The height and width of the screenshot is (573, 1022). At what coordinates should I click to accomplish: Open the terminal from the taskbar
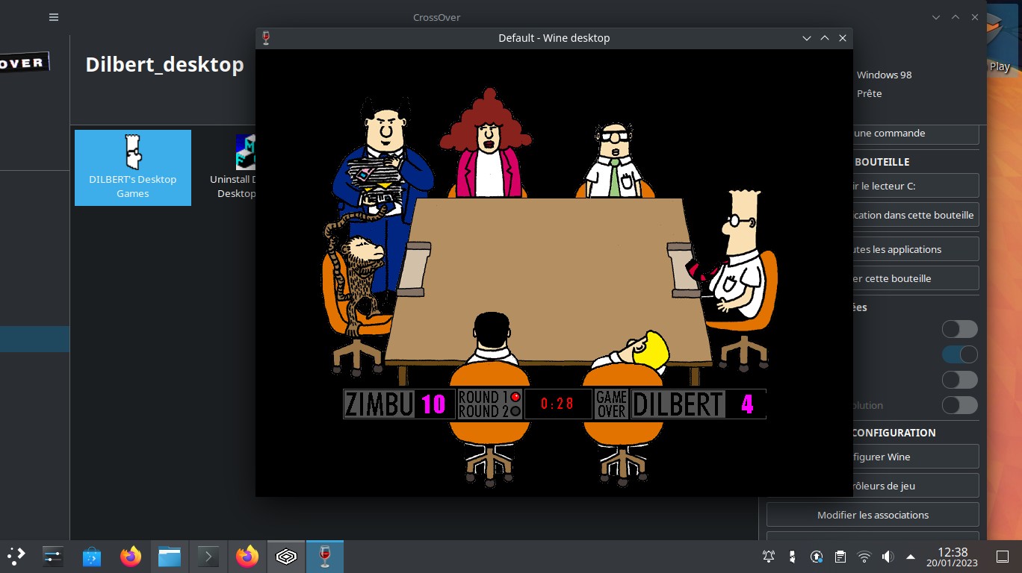pos(208,557)
